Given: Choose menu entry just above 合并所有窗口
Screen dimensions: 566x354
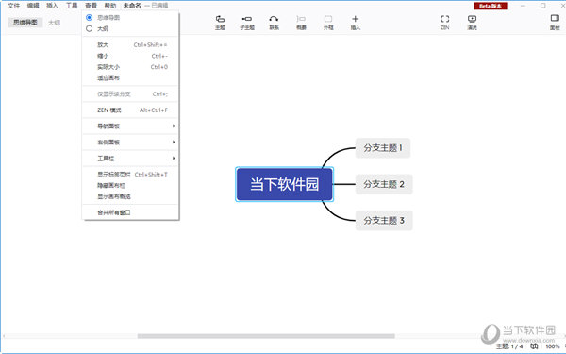Looking at the screenshot, I should tap(130, 196).
